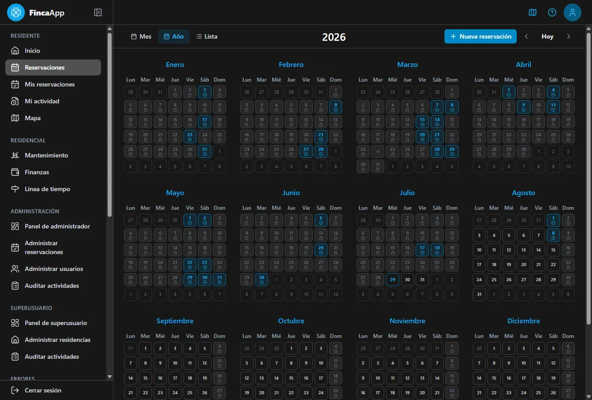592x400 pixels.
Task: Click the Mis reservaciones icon
Action: [15, 84]
